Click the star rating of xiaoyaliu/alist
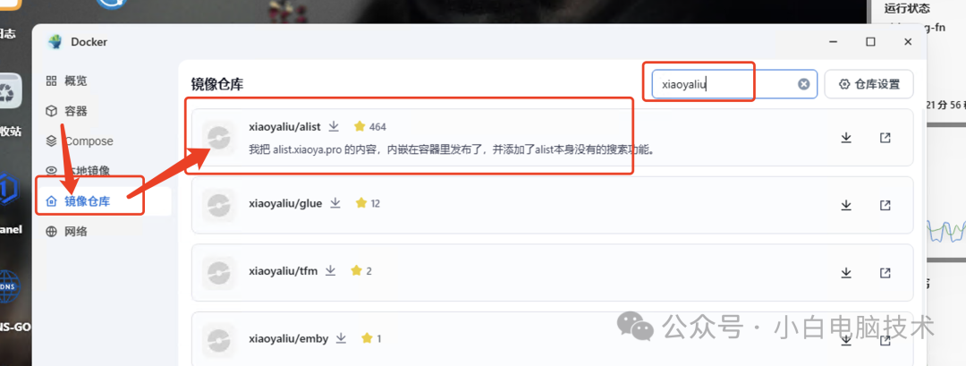 tap(369, 127)
